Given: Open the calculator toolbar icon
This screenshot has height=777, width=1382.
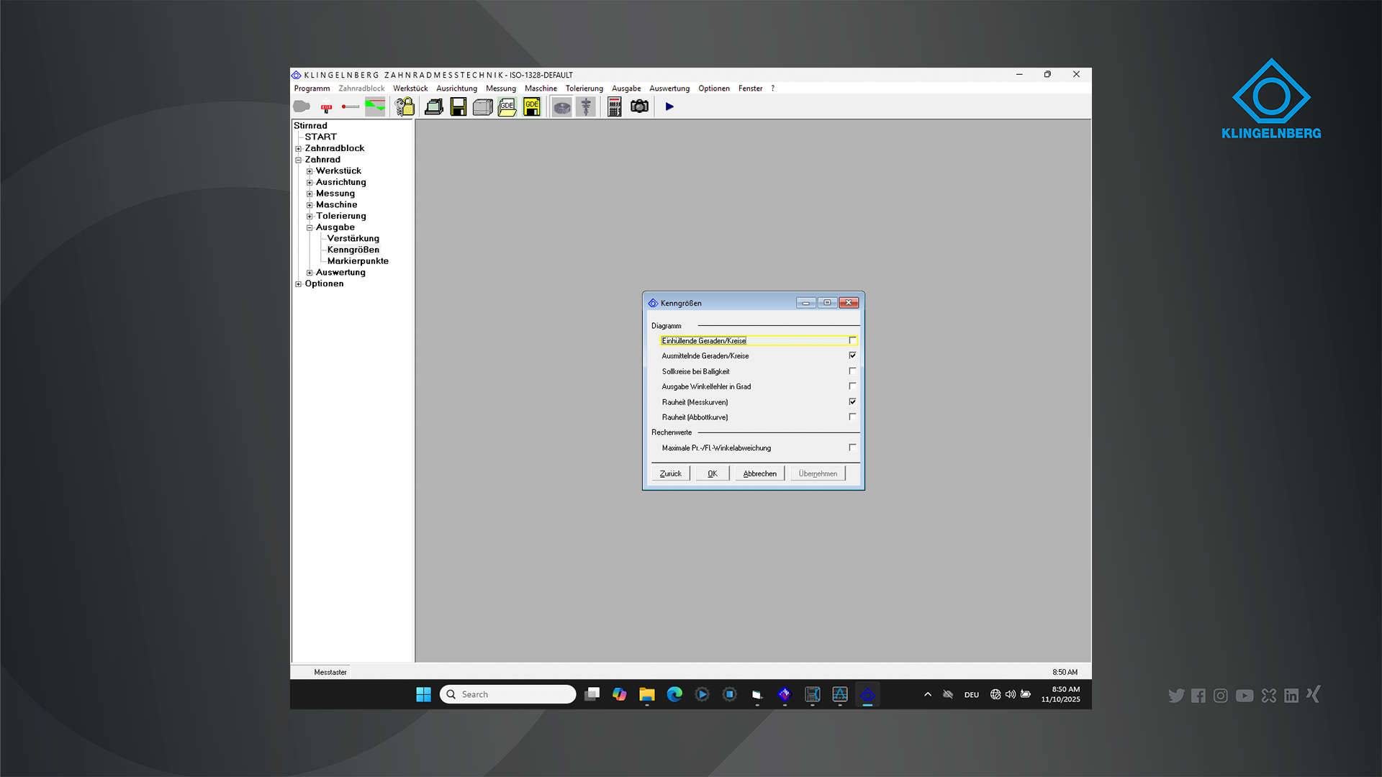Looking at the screenshot, I should [x=615, y=106].
